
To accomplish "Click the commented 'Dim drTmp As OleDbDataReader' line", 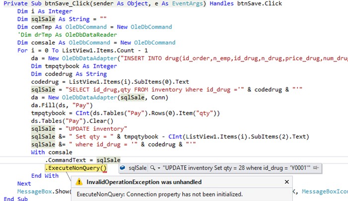I will point(67,35).
